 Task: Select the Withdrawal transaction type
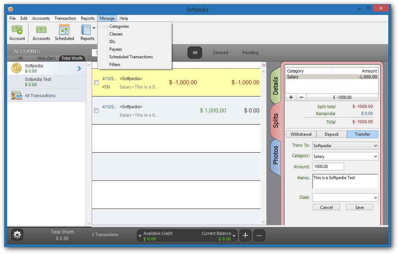[301, 134]
